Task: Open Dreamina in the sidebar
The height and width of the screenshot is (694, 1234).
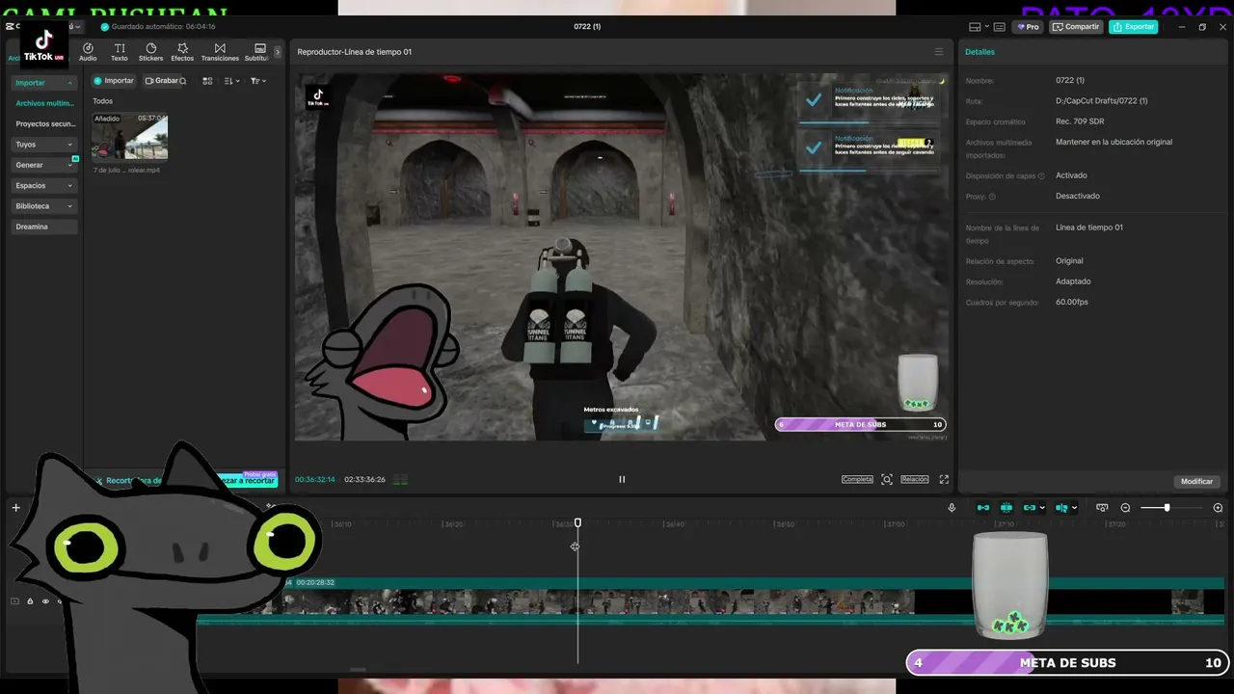Action: pos(44,227)
